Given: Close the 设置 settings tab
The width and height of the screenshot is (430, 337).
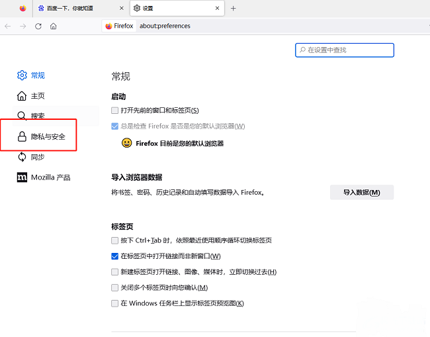Looking at the screenshot, I should click(x=217, y=8).
